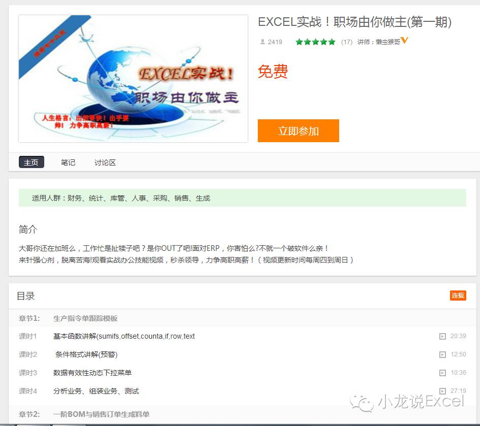Open the 讨论区 tab

pyautogui.click(x=105, y=162)
